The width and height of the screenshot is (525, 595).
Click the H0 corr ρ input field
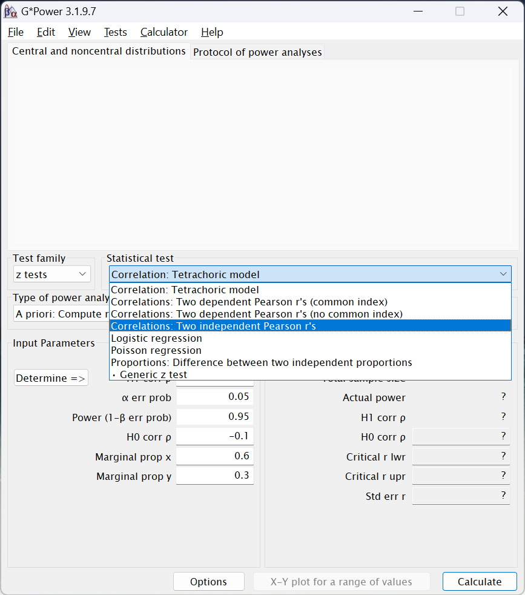coord(215,436)
